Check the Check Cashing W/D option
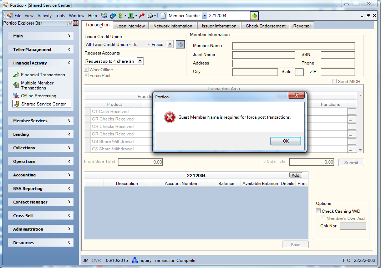The image size is (381, 268). click(318, 211)
